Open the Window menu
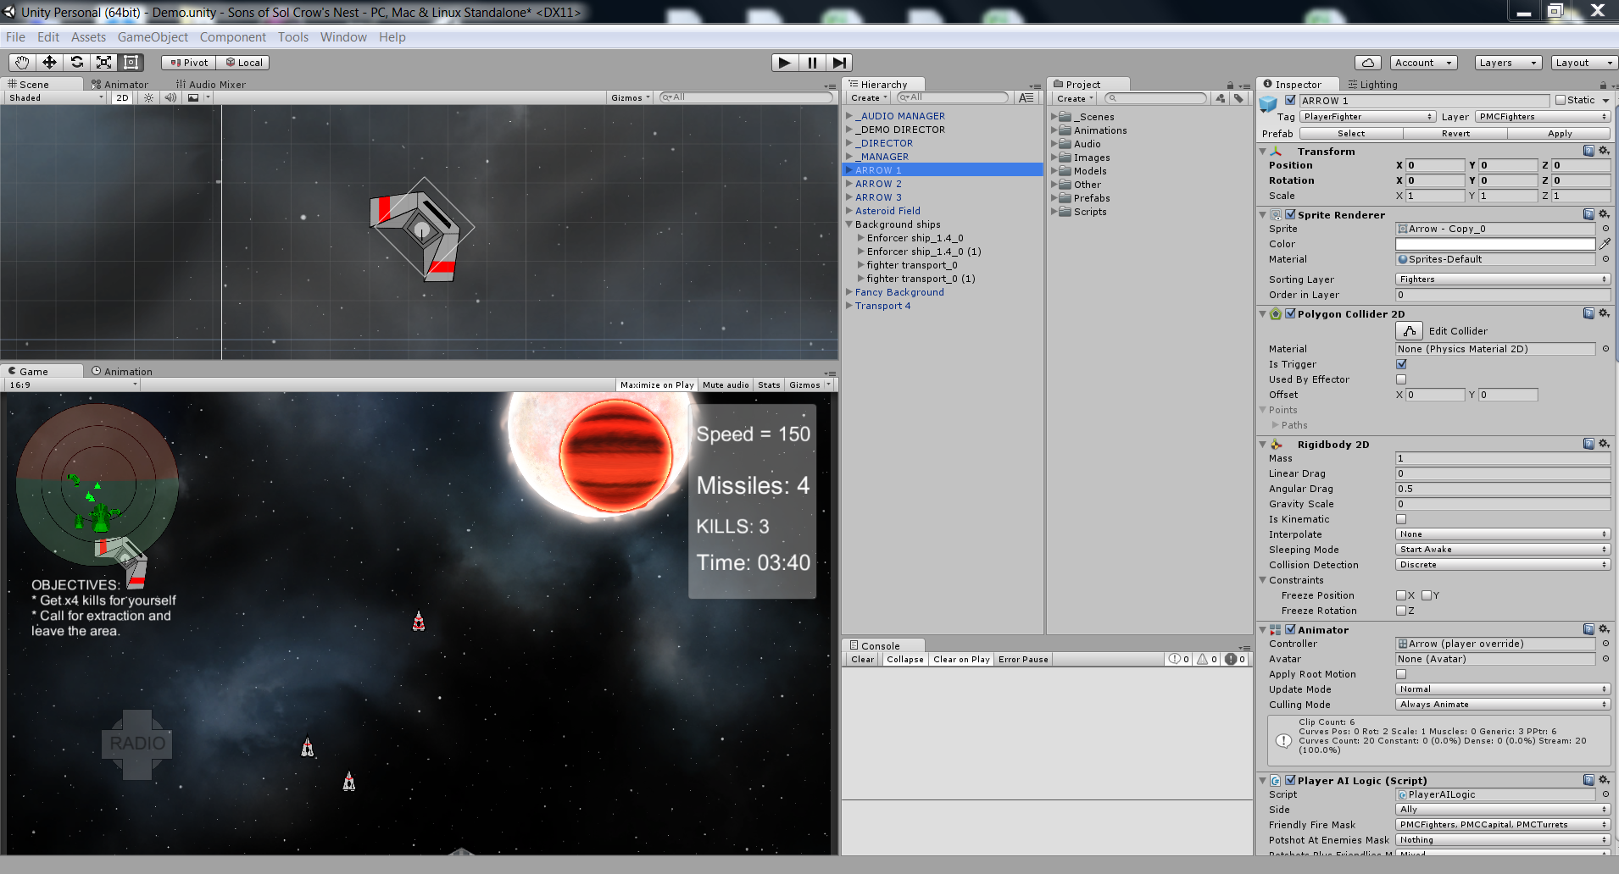This screenshot has height=874, width=1619. point(343,37)
